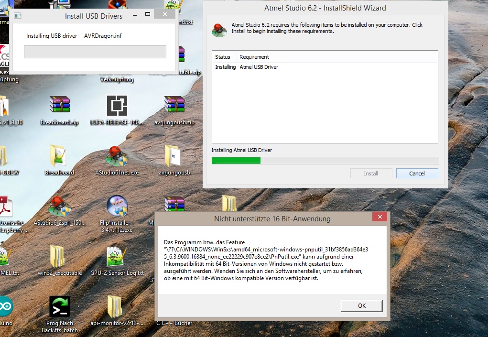488x337 pixels.
Task: Cancel the Atmel Studio 6.2 installation
Action: click(x=417, y=174)
